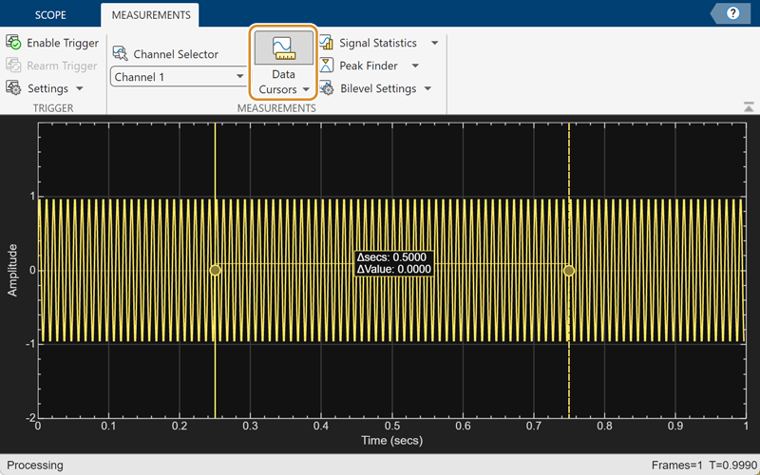The height and width of the screenshot is (475, 760).
Task: Select the MEASUREMENTS tab
Action: (150, 15)
